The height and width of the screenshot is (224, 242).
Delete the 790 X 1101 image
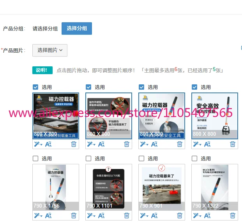(x=127, y=215)
